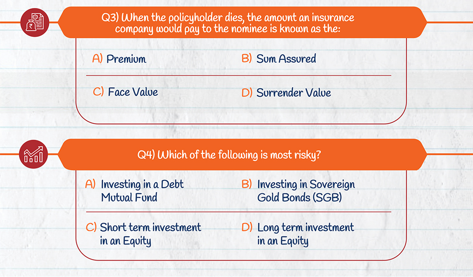This screenshot has width=473, height=277.
Task: Choose the Sum Assured answer text
Action: tap(286, 59)
